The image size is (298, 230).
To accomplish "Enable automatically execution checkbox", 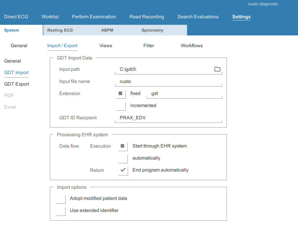I will [x=123, y=158].
